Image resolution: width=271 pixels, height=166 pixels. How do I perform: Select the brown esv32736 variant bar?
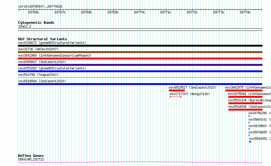[x=140, y=52]
